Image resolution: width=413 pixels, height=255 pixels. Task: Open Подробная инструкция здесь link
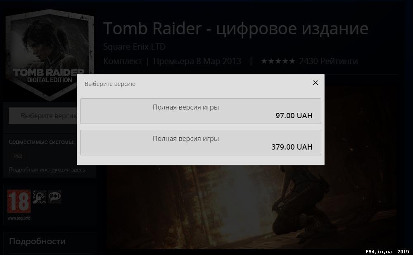47,169
